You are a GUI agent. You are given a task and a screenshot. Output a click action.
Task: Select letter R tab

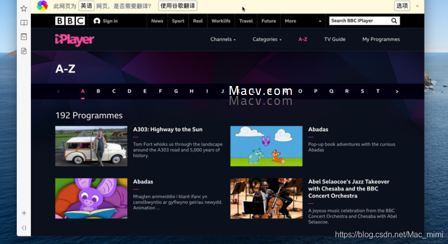point(347,91)
